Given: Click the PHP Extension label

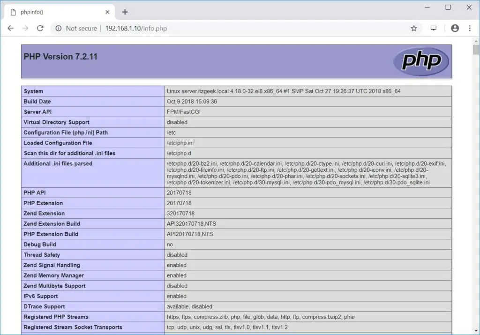Looking at the screenshot, I should pyautogui.click(x=43, y=203).
